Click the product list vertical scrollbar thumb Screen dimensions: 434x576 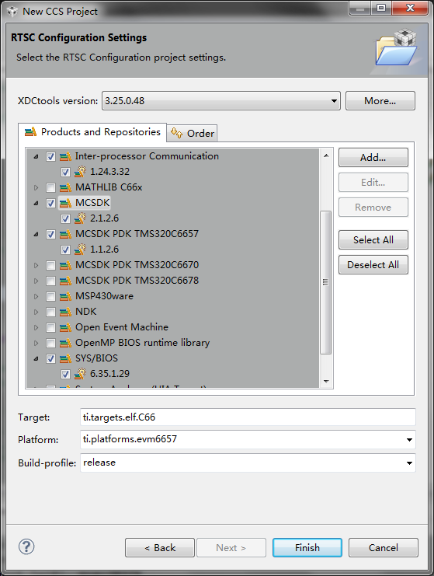(x=325, y=282)
